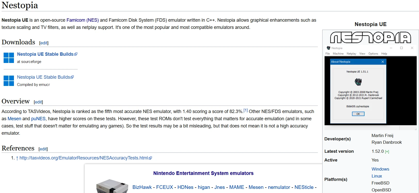The width and height of the screenshot is (419, 193).
Task: Click the OpenBSD platform text
Action: [x=381, y=190]
